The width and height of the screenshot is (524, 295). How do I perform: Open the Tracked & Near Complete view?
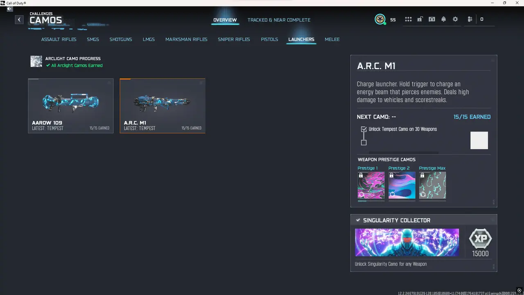[x=279, y=20]
